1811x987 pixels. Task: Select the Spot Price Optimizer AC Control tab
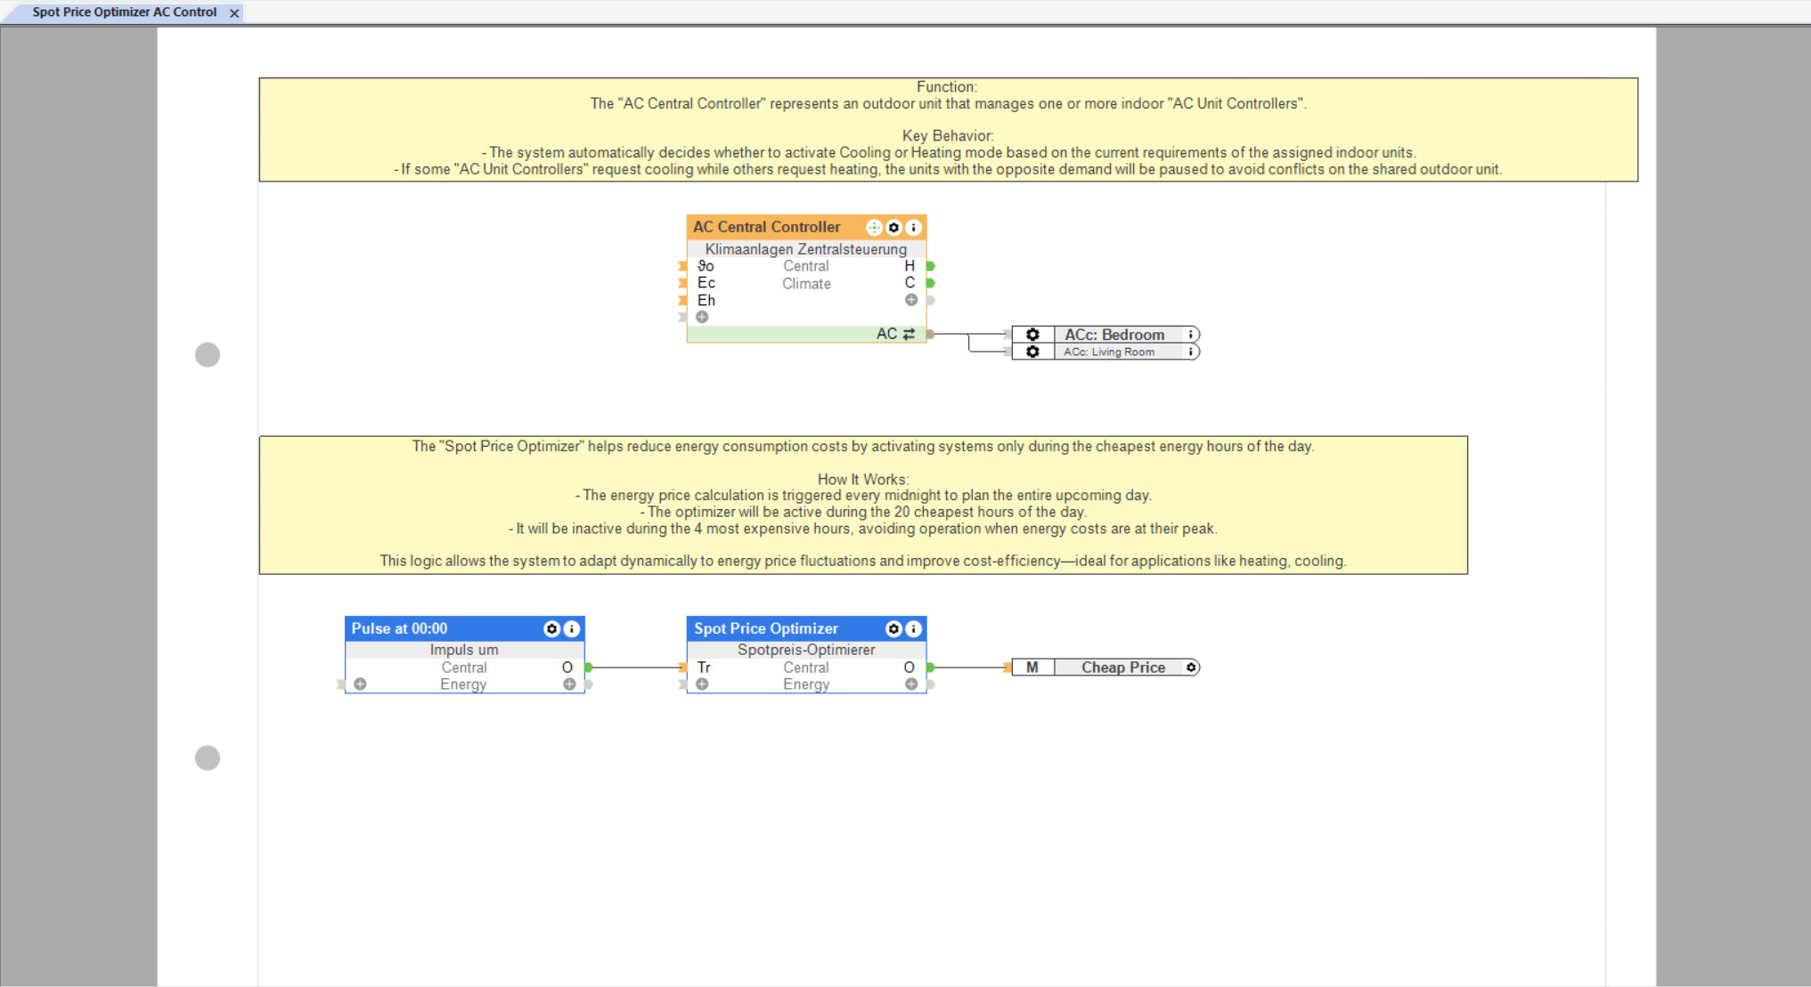coord(124,12)
